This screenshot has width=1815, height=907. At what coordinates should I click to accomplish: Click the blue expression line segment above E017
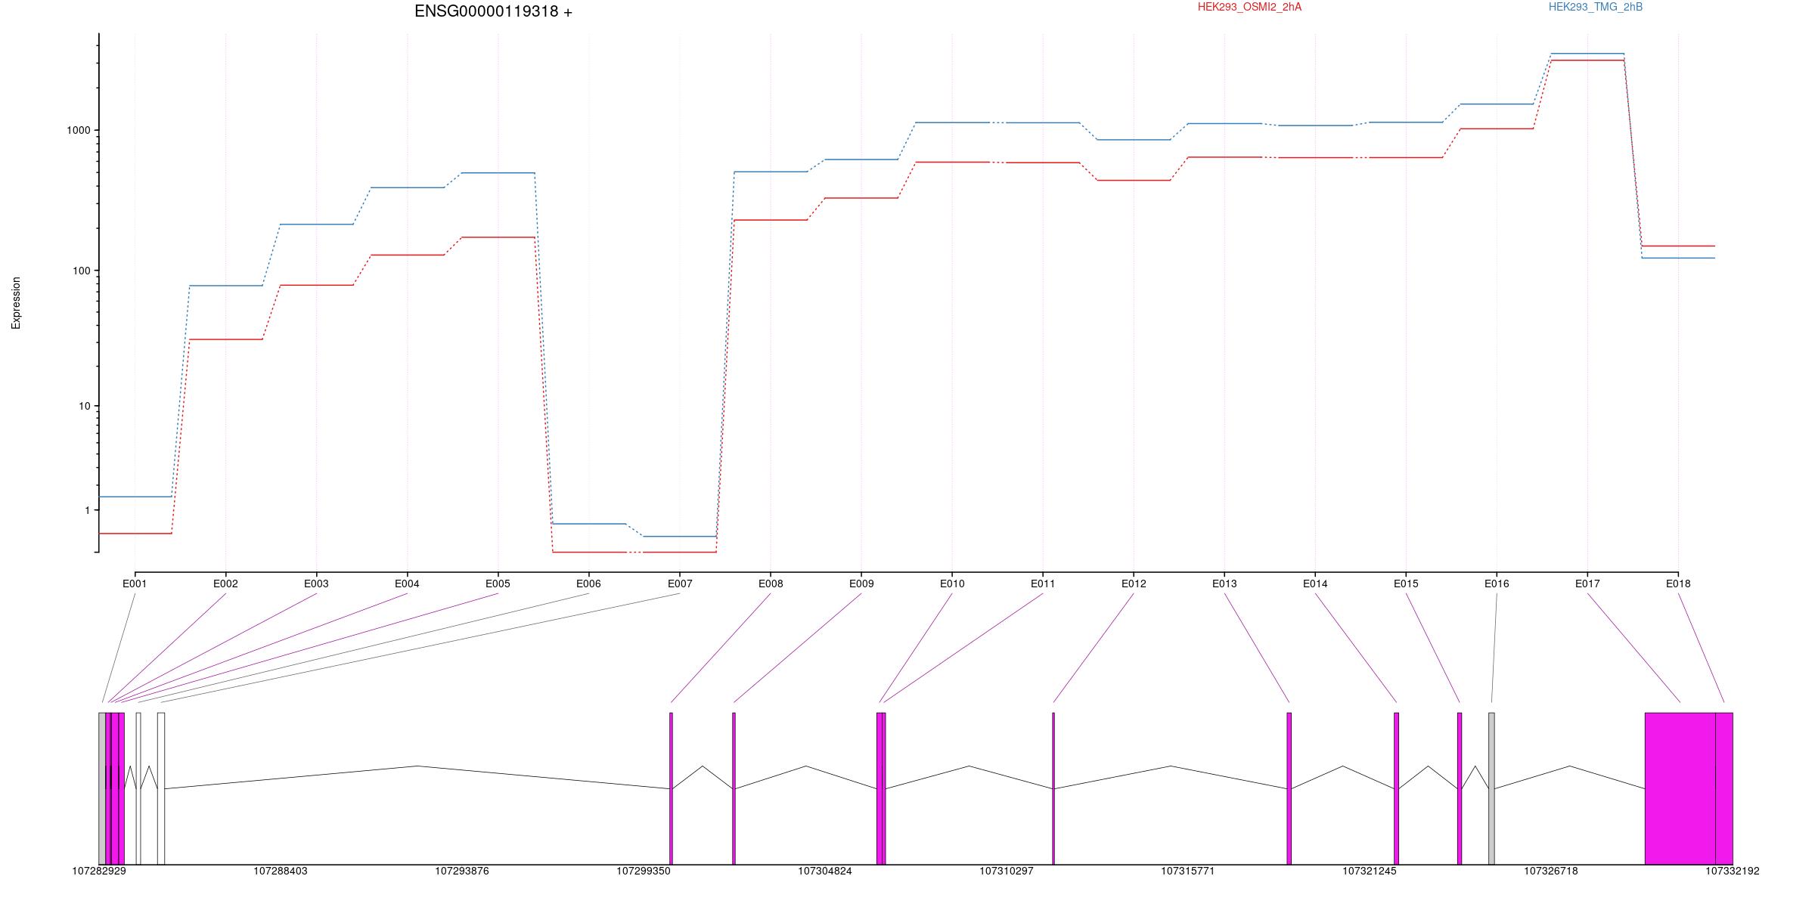tap(1587, 54)
